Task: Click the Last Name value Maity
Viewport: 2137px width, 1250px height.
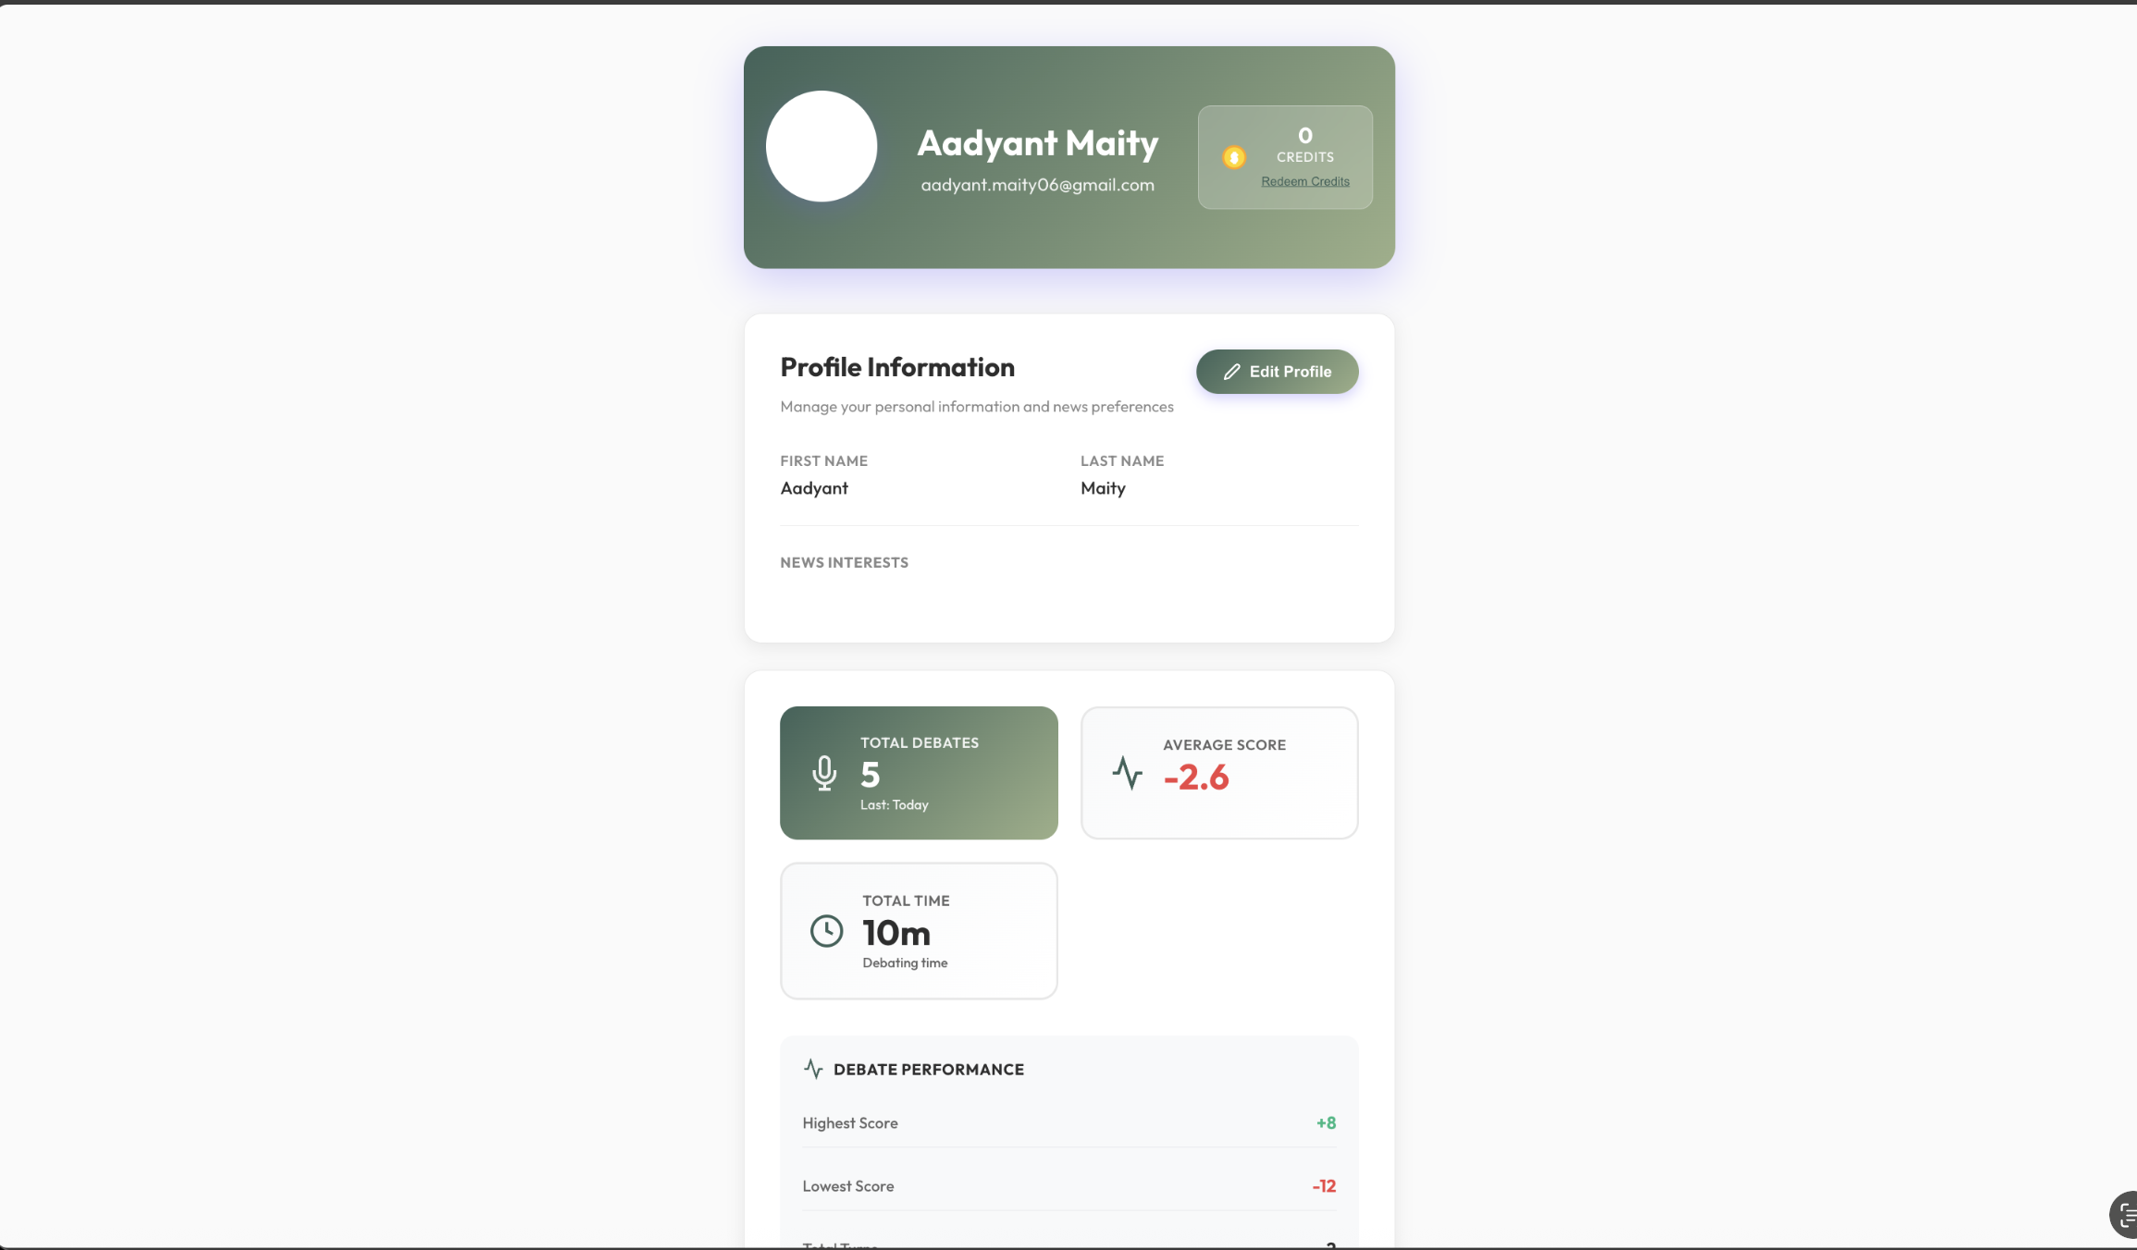Action: point(1103,488)
